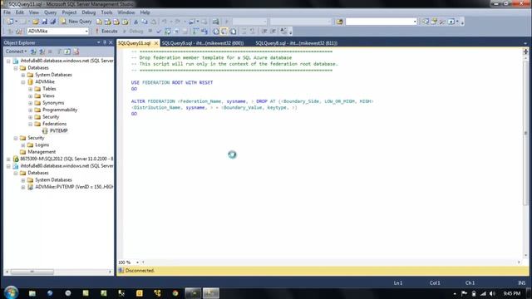
Task: Click the Activity Monitor toolbar icon
Action: pos(216,22)
